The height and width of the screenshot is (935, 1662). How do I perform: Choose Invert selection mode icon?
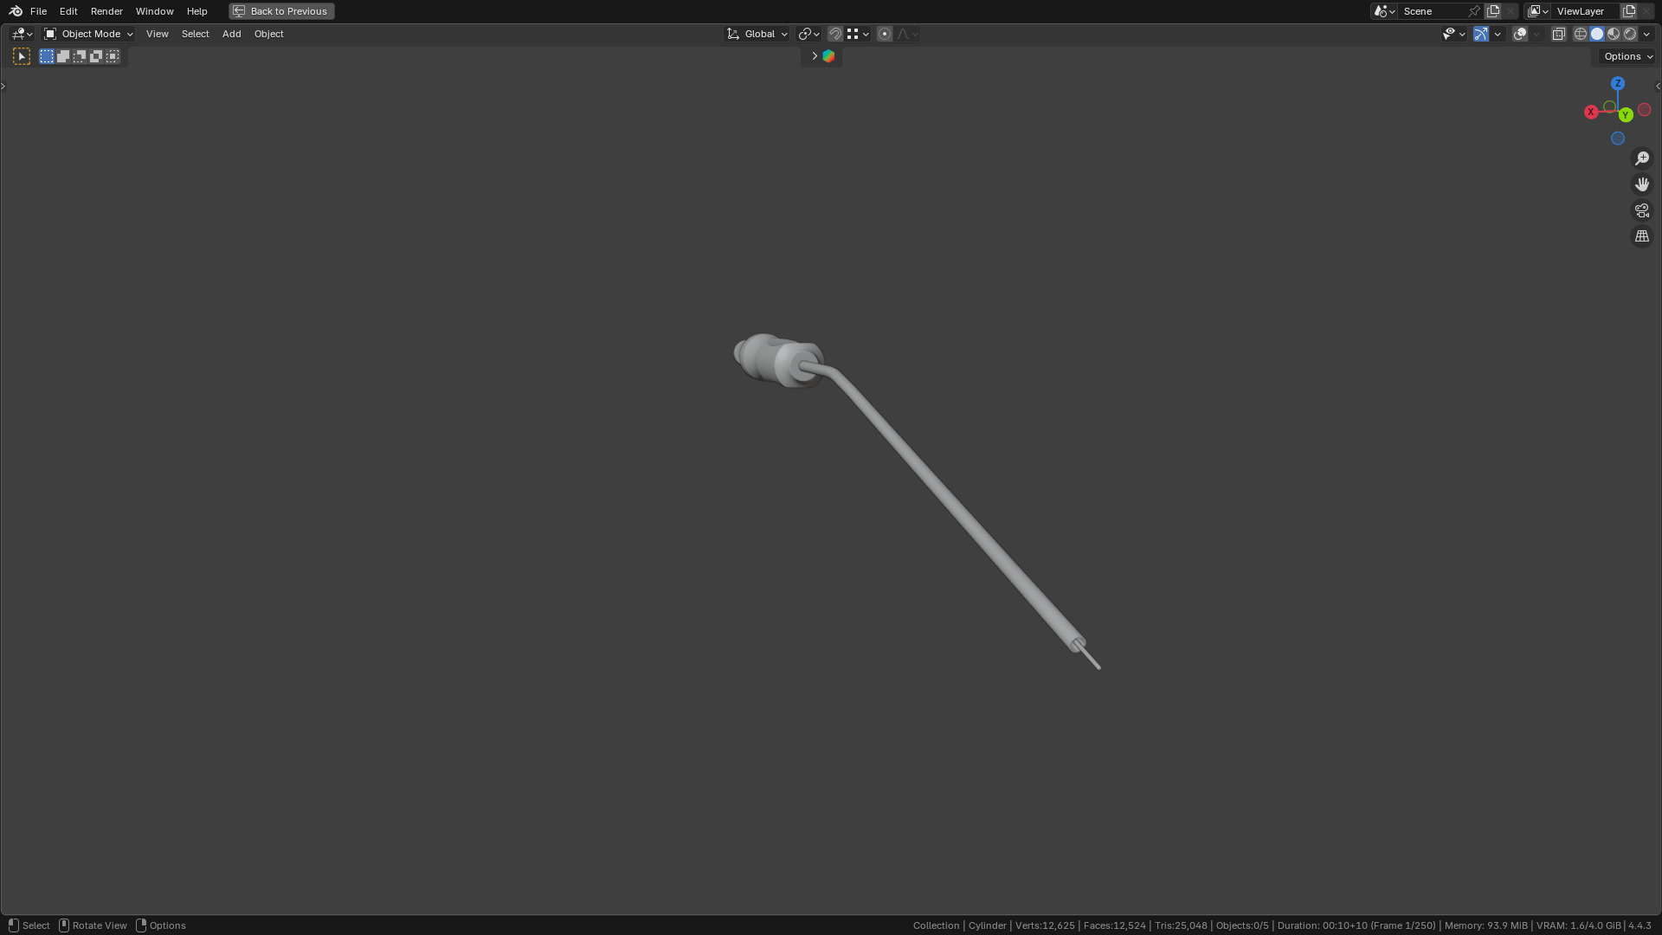click(96, 56)
